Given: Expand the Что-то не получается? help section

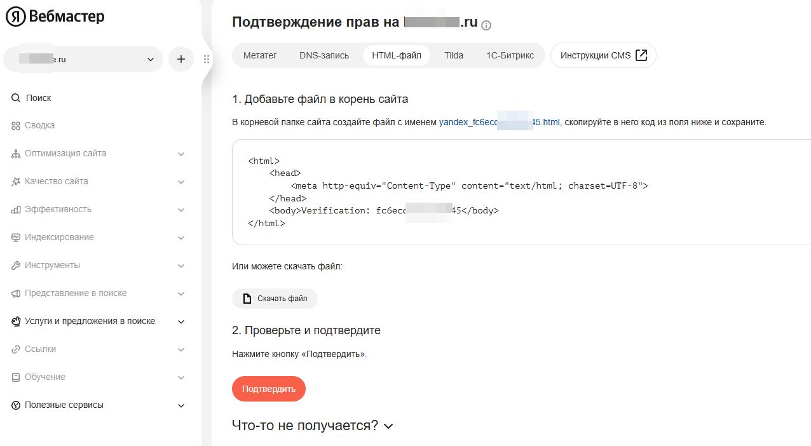Looking at the screenshot, I should click(x=313, y=426).
